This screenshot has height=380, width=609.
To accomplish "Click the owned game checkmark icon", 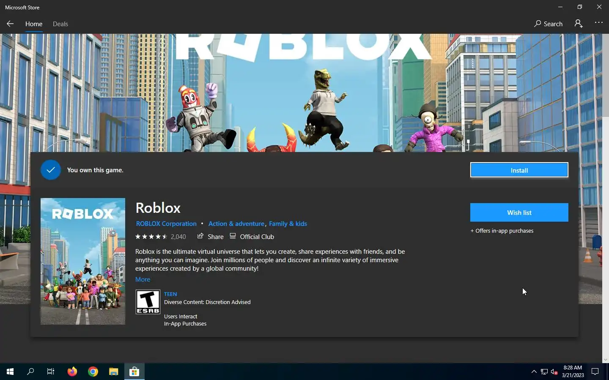I will tap(51, 170).
